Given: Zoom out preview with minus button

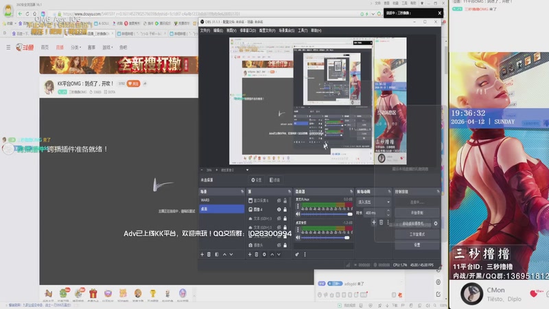Looking at the screenshot, I should pyautogui.click(x=202, y=170).
